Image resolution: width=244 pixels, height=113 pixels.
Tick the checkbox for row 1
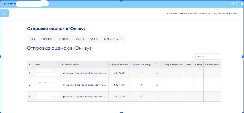click(x=157, y=73)
